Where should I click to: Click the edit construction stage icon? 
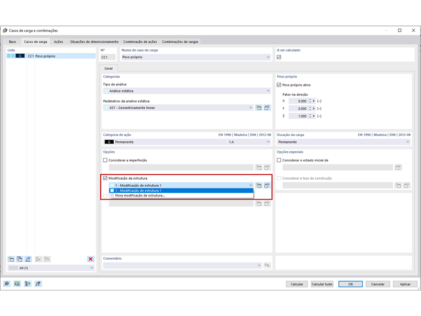(x=407, y=185)
